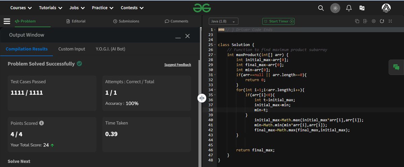Image resolution: width=404 pixels, height=167 pixels.
Task: Click the language translate icon
Action: pyautogui.click(x=362, y=8)
